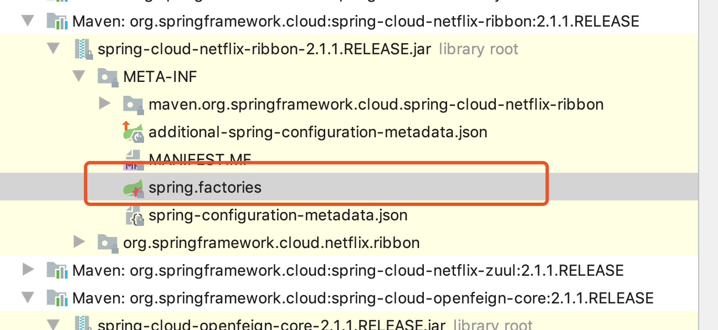Viewport: 718px width, 330px height.
Task: Select spring-configuration-metadata.json file
Action: [278, 215]
